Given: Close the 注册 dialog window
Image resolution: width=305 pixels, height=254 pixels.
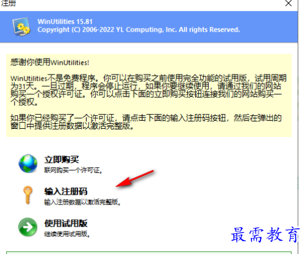Looking at the screenshot, I should pyautogui.click(x=289, y=3).
